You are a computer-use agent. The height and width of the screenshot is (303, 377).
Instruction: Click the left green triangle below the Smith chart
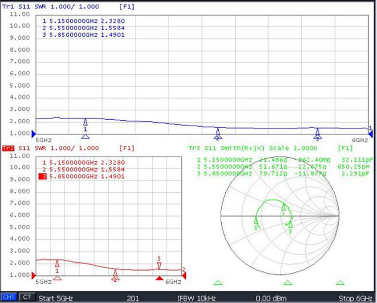pos(218,283)
